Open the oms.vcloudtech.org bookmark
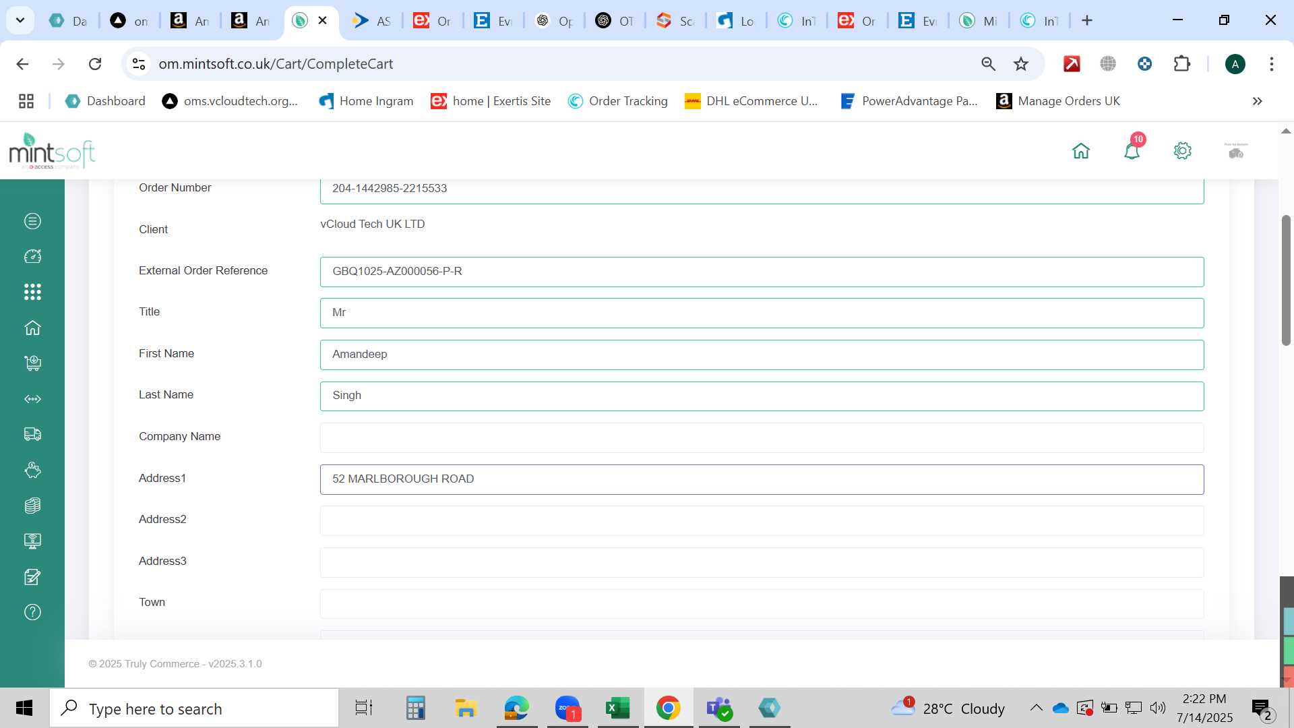The image size is (1294, 728). (230, 101)
